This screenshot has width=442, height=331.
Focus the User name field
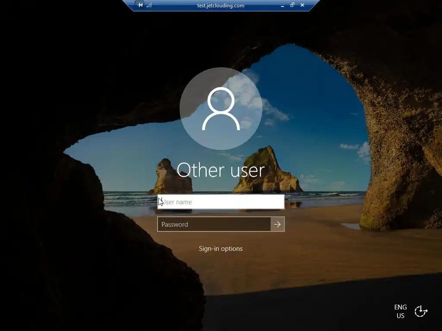pyautogui.click(x=221, y=202)
